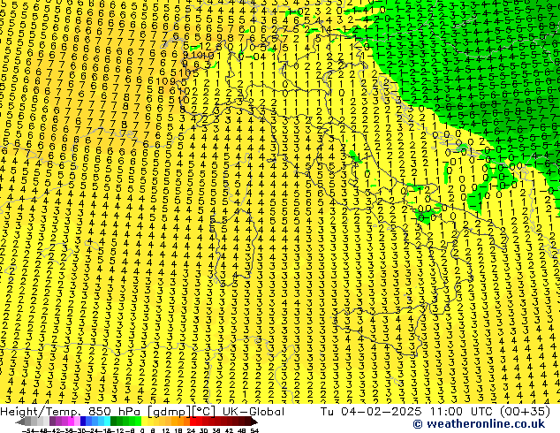The image size is (560, 433).
Task: Click the 'Tu 04-02-2025' date text
Action: (371, 412)
